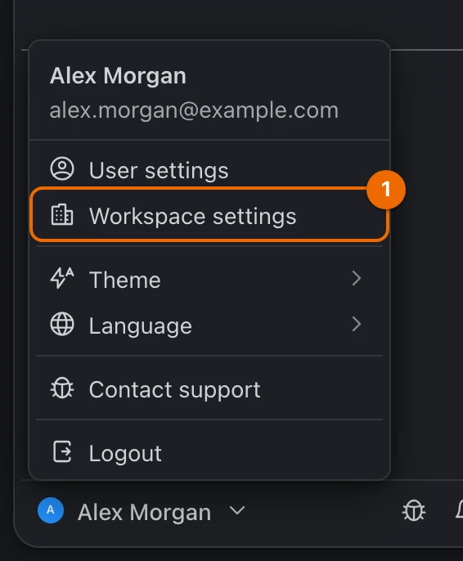463x561 pixels.
Task: Click the bold Alex Morgan menu header name
Action: [118, 76]
